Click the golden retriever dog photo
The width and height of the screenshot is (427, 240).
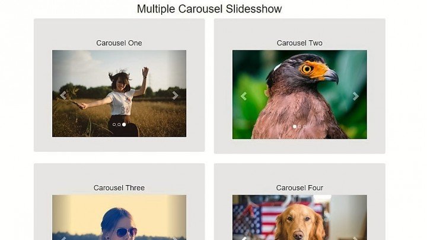pyautogui.click(x=299, y=218)
